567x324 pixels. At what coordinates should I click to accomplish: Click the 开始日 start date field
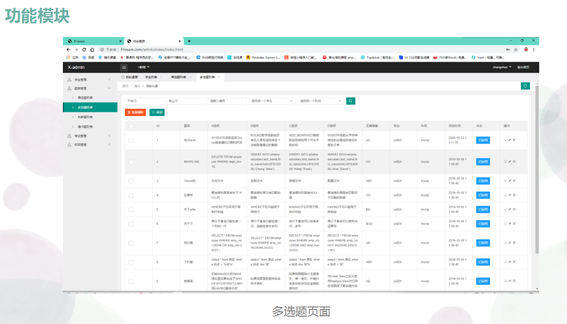point(144,101)
